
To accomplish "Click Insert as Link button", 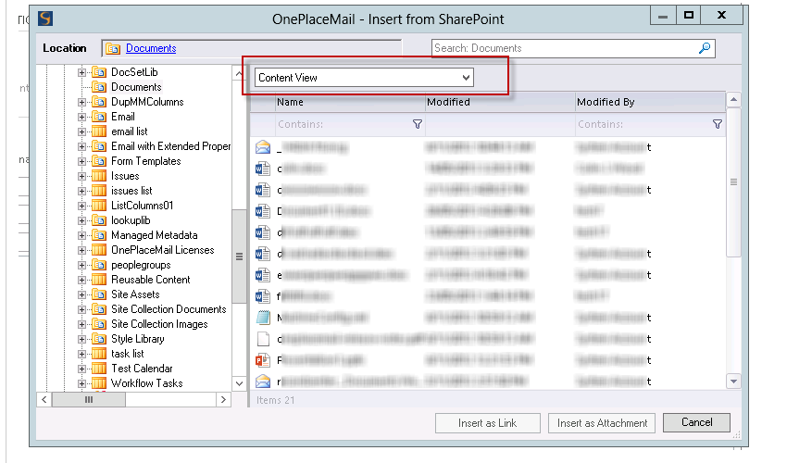I will coord(487,423).
